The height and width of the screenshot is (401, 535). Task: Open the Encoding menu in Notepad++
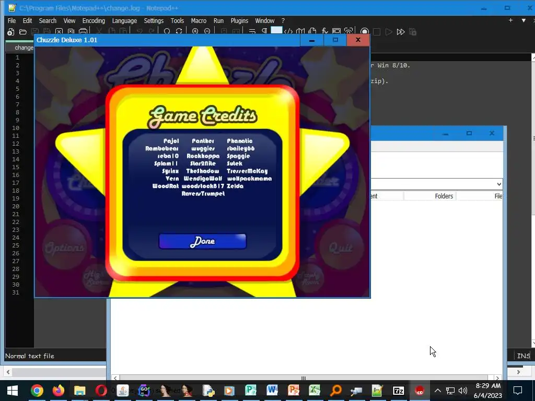tap(94, 21)
